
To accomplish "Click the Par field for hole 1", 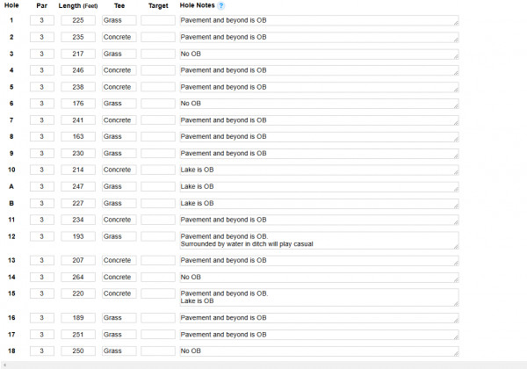I will pos(41,20).
